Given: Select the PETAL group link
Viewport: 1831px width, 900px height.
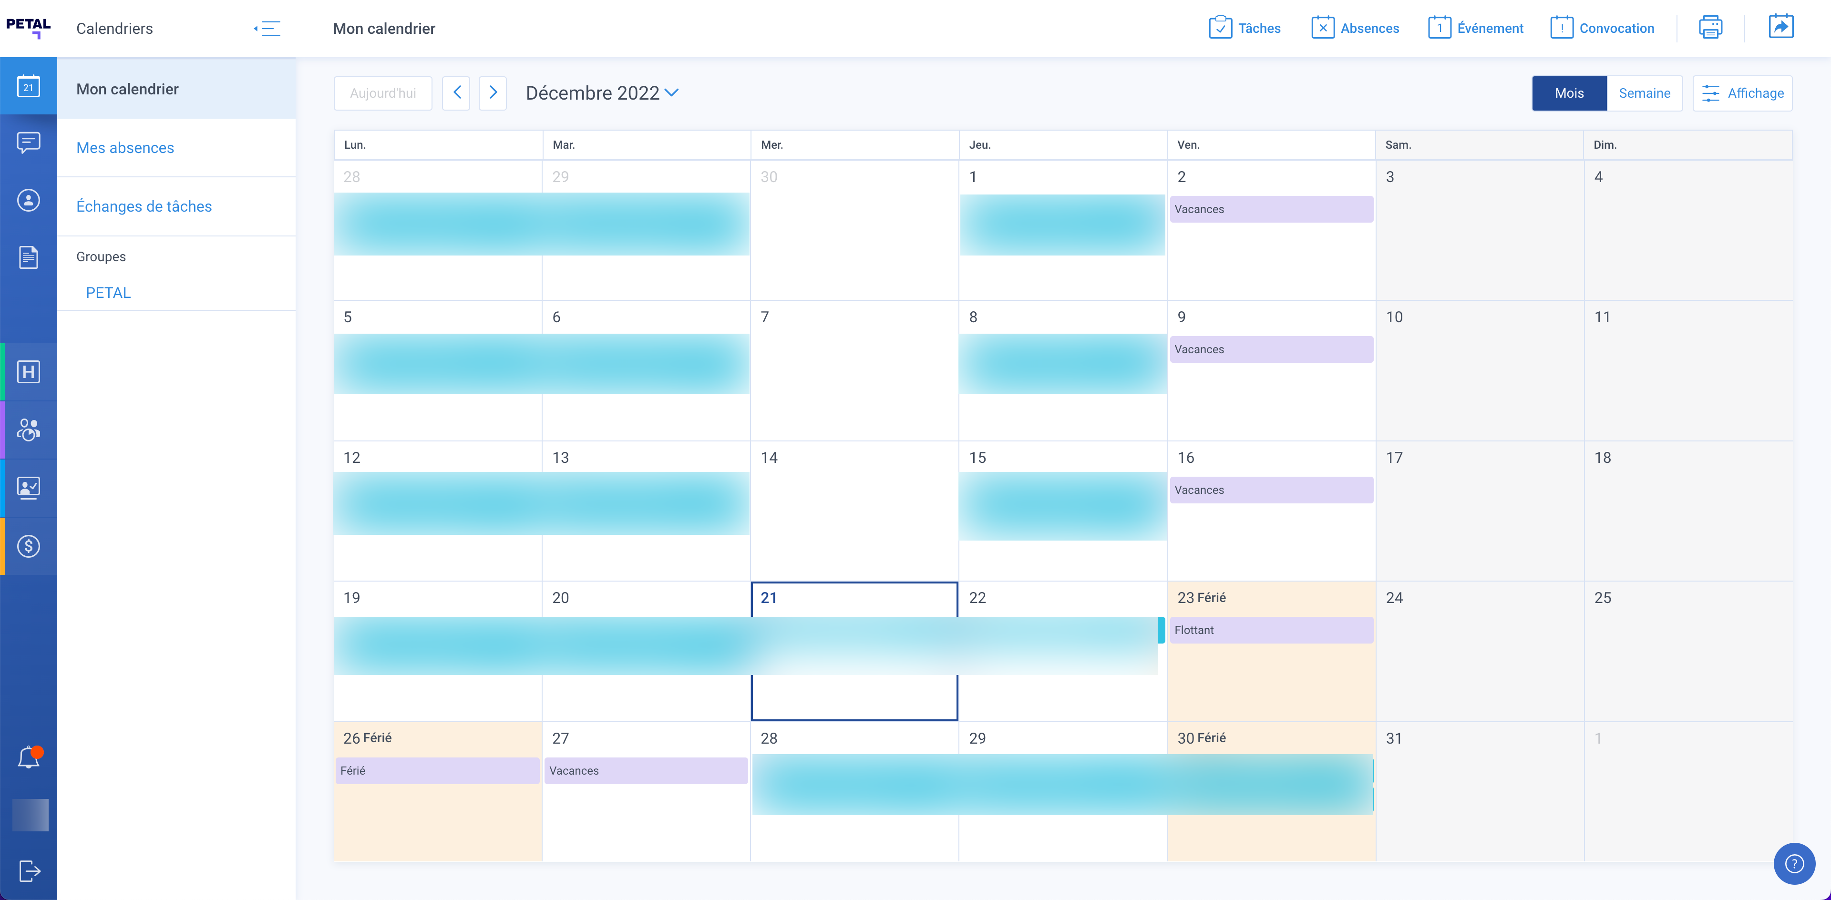Looking at the screenshot, I should (108, 293).
